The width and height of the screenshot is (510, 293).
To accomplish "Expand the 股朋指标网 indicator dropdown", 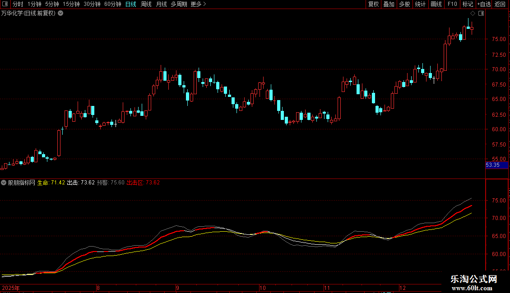I will point(4,183).
